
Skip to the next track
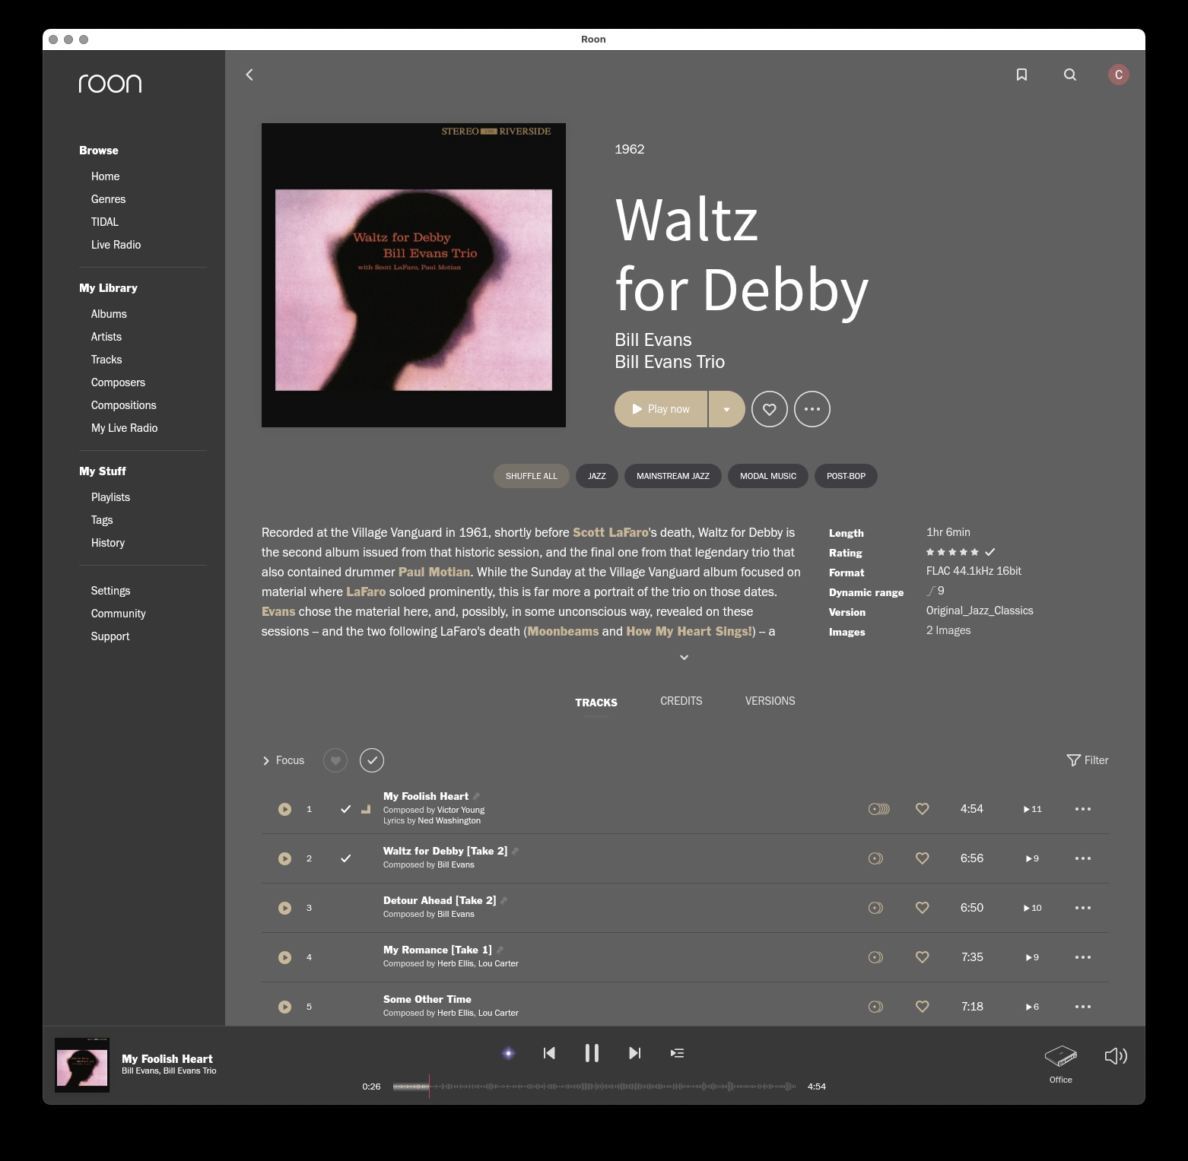click(635, 1053)
